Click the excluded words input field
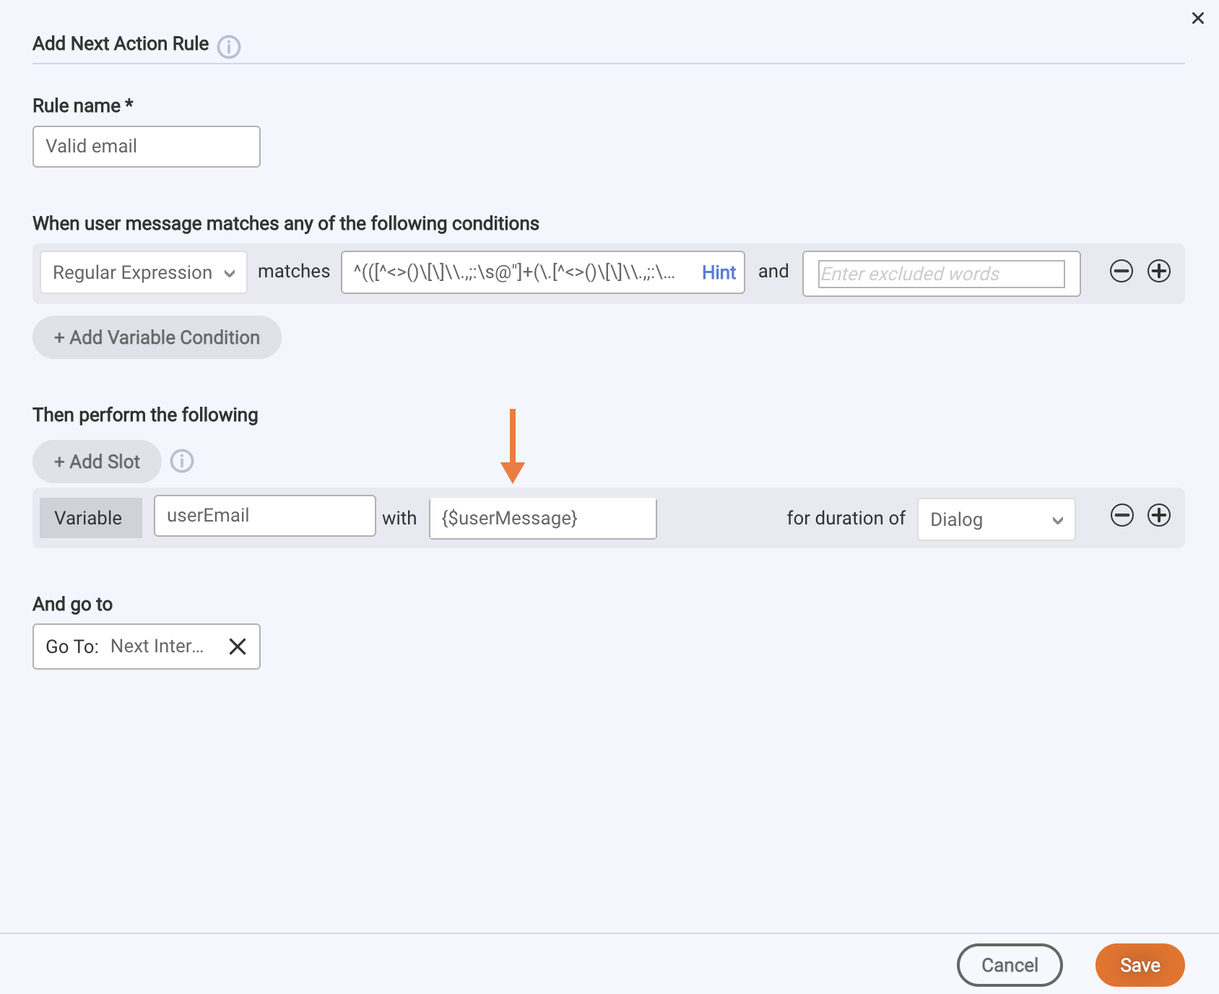This screenshot has width=1219, height=994. [942, 274]
